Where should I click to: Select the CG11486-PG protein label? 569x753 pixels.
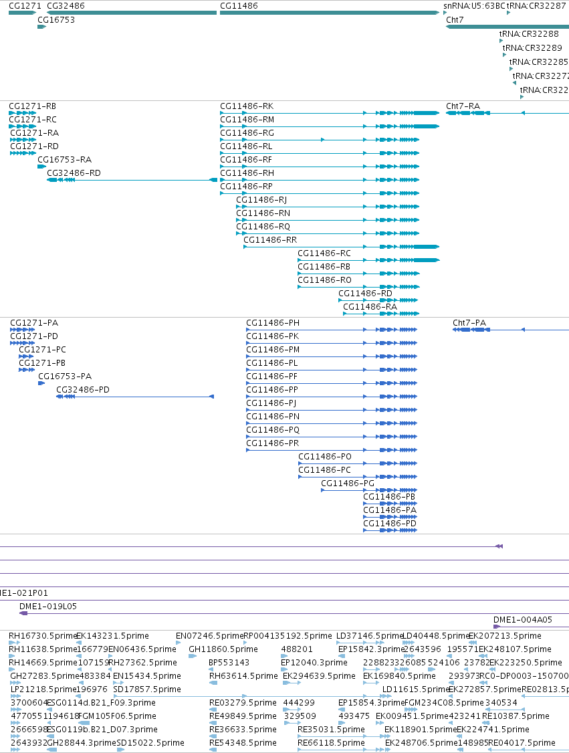(348, 483)
